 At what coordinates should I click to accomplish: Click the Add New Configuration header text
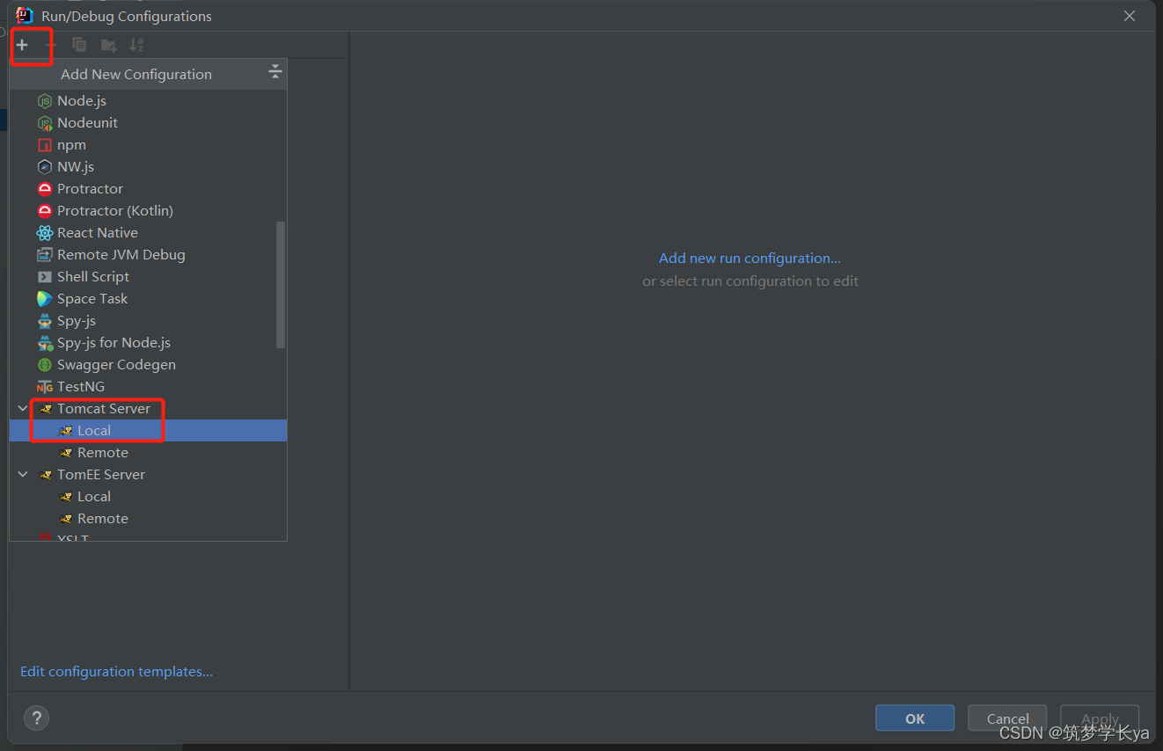136,75
